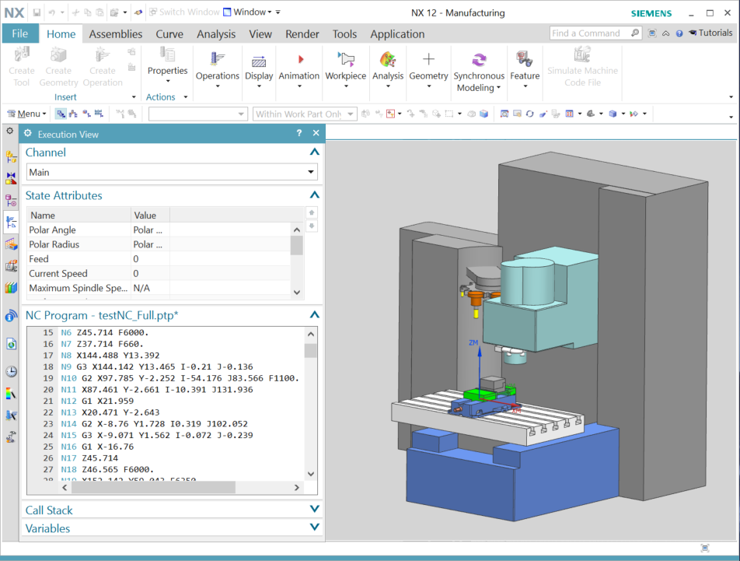Viewport: 740px width, 561px height.
Task: Open the Menu dropdown button
Action: pos(27,114)
